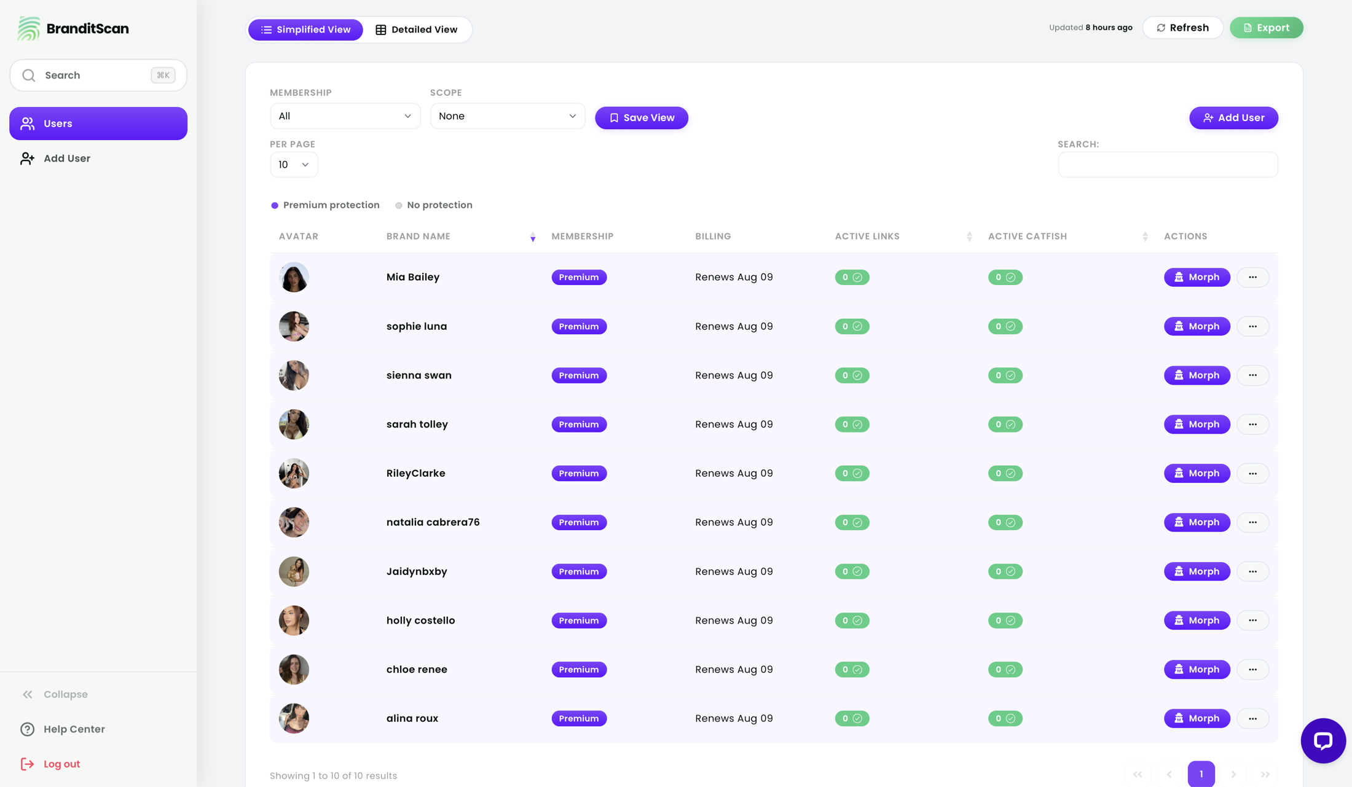
Task: Switch to Simplified View
Action: 305,29
